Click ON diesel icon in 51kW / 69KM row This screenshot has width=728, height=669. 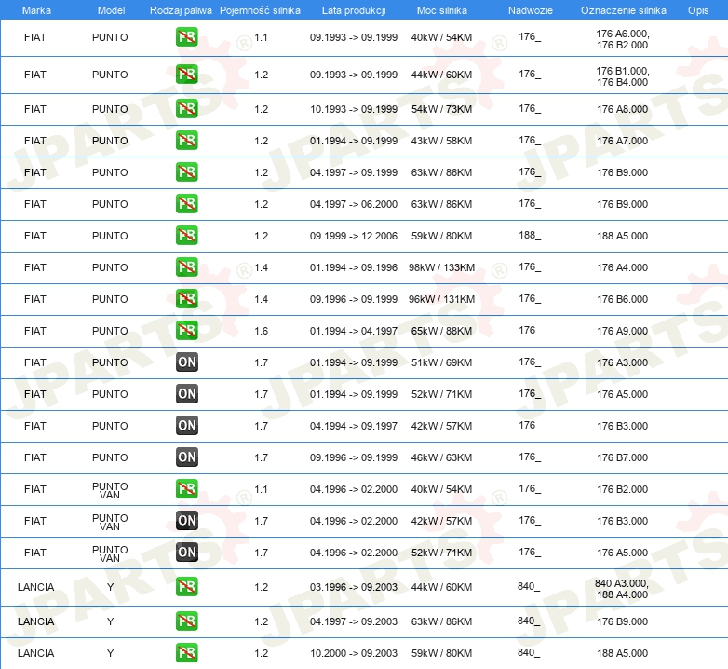[x=186, y=362]
